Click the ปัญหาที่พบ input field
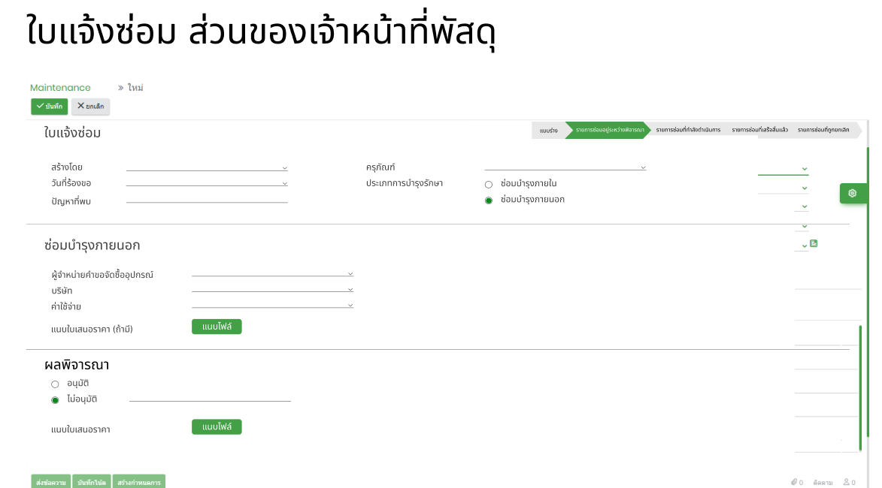882x488 pixels. tap(207, 200)
